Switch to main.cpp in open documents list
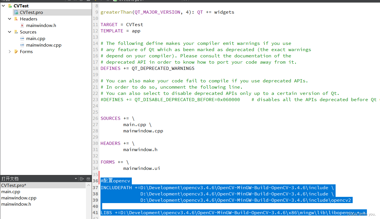Screen dimensions: 380x219 (11, 192)
